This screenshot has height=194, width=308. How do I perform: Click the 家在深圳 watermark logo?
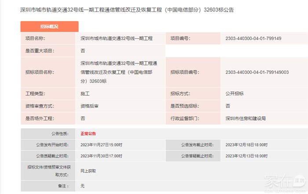coord(284,181)
